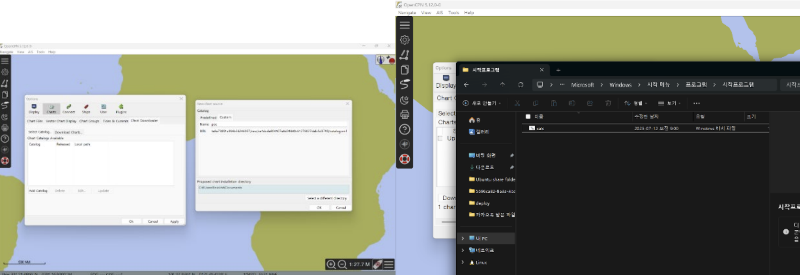
Task: Open the hamburger menu in left OpenCPN toolbar
Action: click(x=5, y=61)
